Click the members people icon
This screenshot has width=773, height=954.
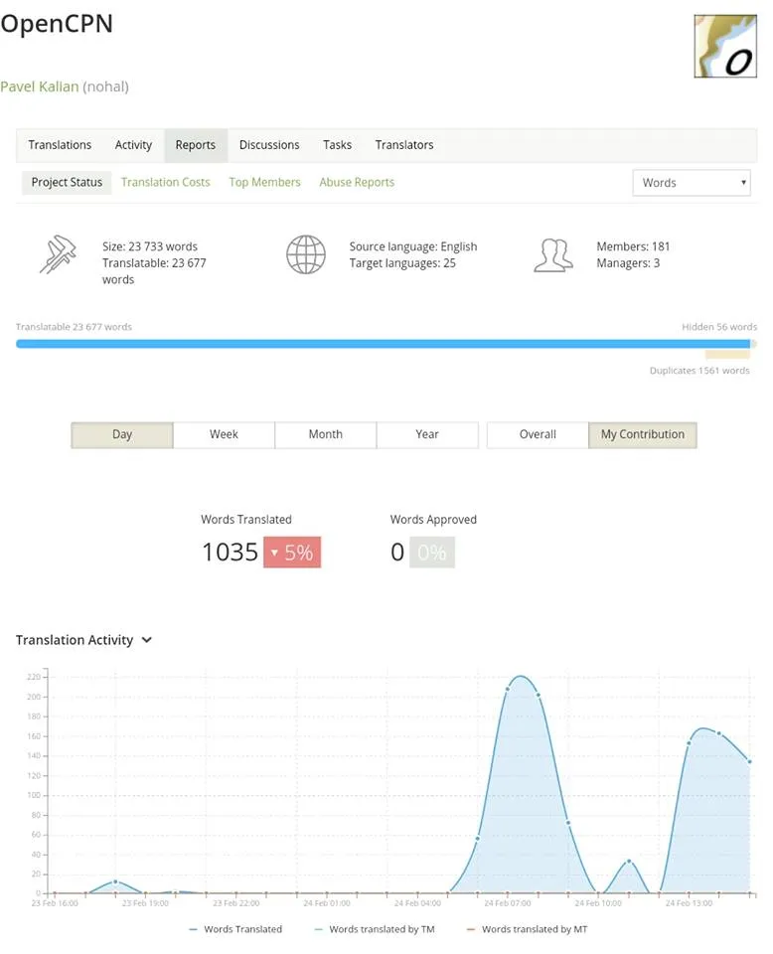click(x=553, y=255)
